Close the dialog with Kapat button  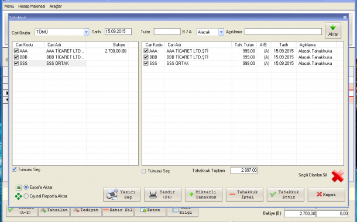pos(326,195)
